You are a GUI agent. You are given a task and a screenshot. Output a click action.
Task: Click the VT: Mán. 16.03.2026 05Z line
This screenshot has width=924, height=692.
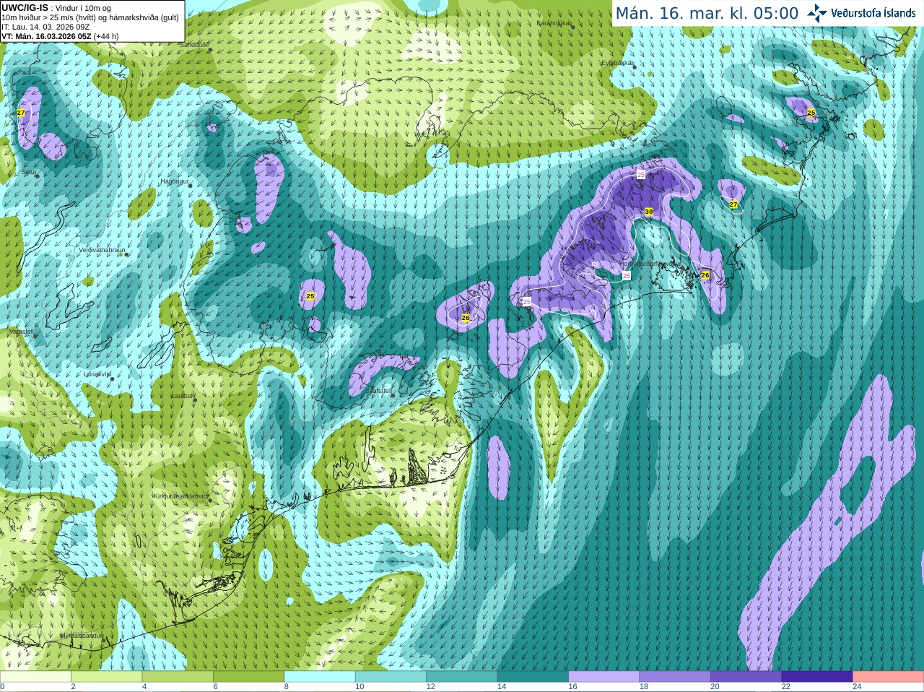tap(60, 36)
